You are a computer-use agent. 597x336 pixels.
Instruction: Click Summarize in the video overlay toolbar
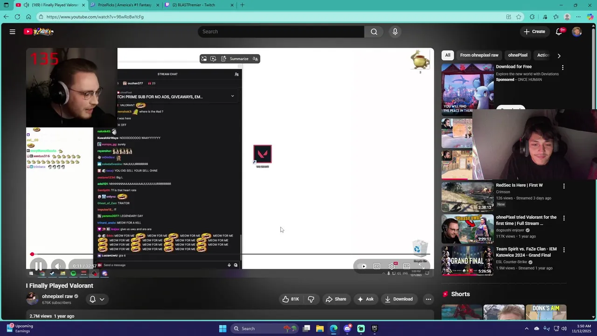click(x=235, y=59)
